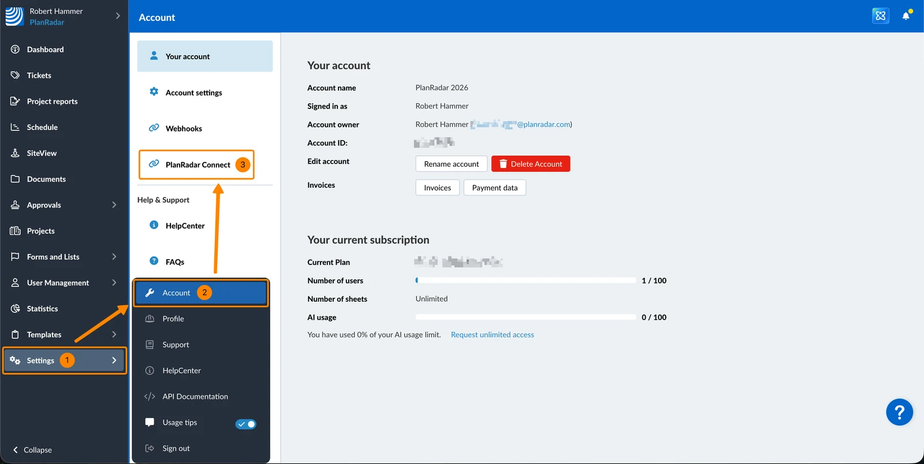Click the Number of users progress bar
The height and width of the screenshot is (464, 924).
pyautogui.click(x=526, y=280)
